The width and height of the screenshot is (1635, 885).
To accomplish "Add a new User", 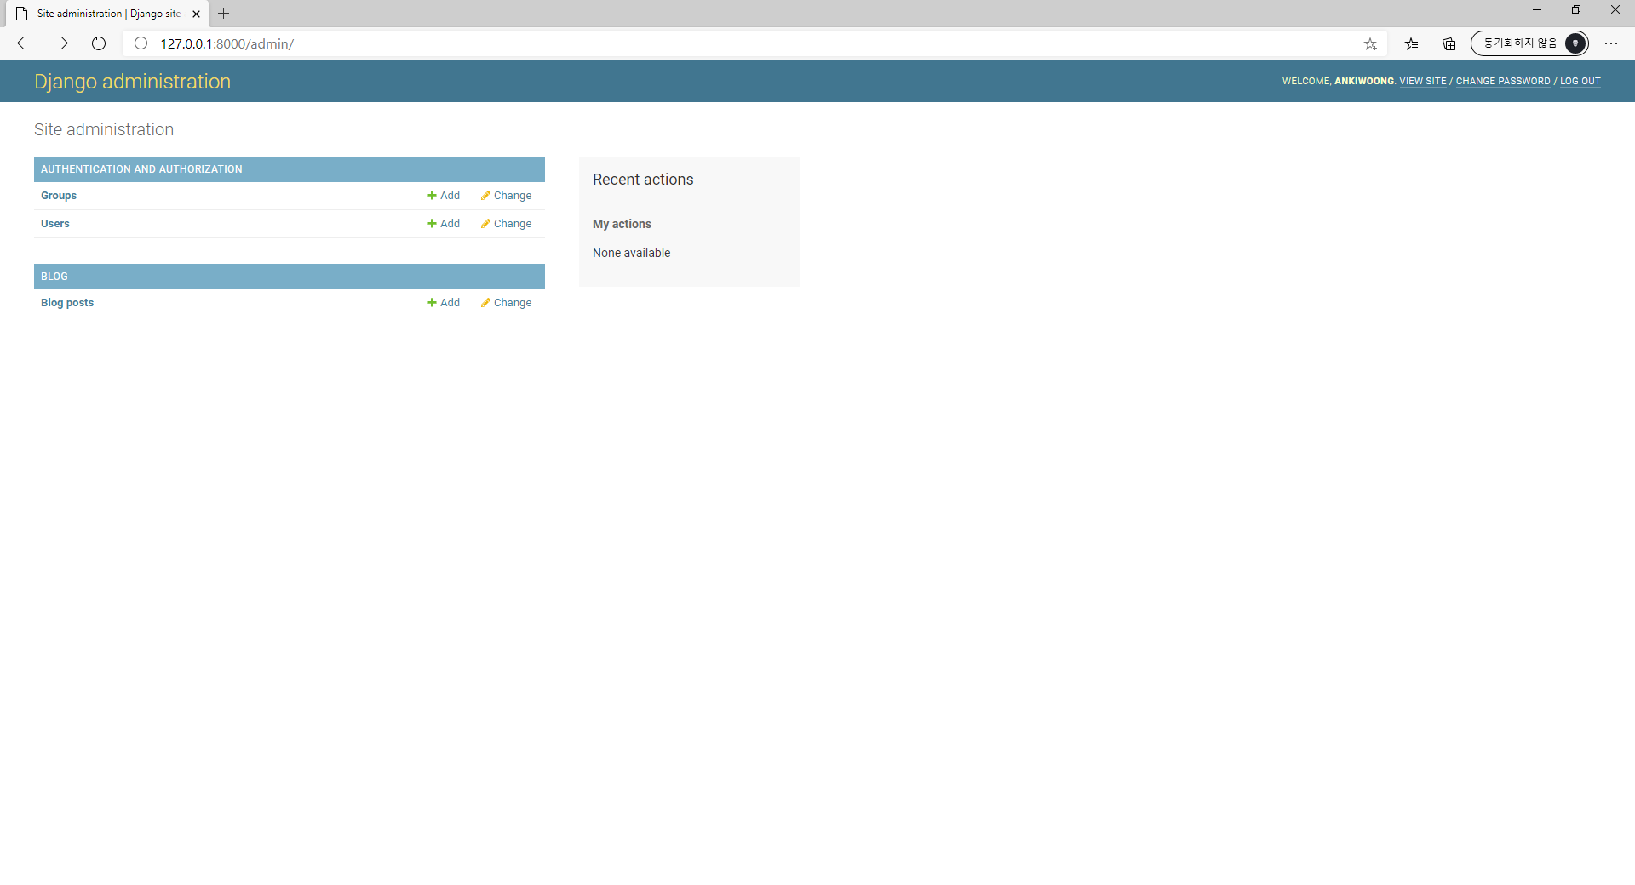I will point(444,224).
